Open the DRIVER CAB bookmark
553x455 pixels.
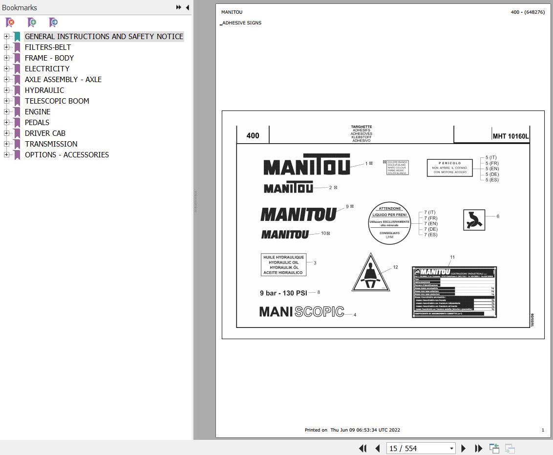pos(45,133)
